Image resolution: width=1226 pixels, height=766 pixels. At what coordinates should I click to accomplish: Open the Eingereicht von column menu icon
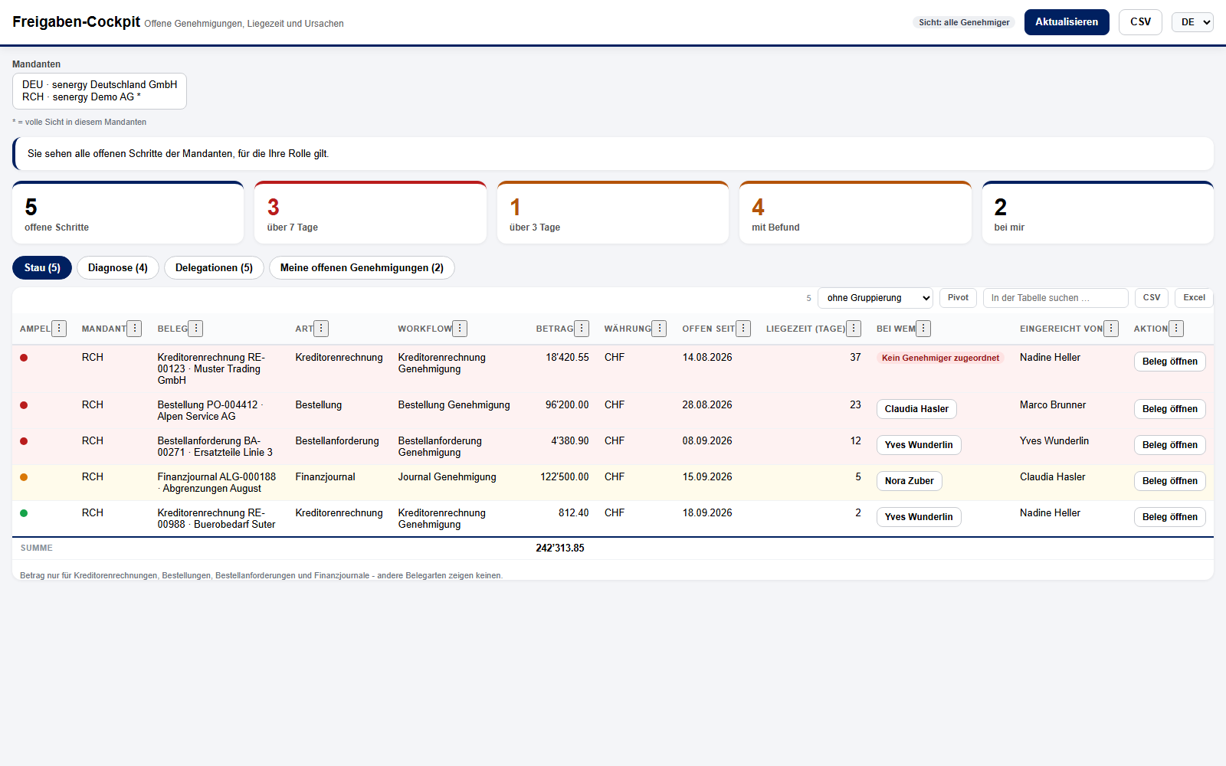point(1111,329)
